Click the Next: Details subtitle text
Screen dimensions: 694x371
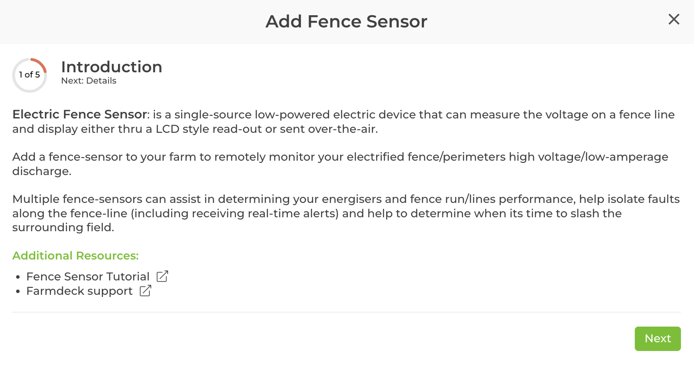coord(88,81)
